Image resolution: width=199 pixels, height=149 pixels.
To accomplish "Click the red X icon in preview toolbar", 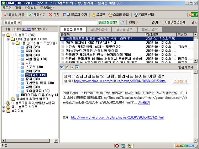I will click(72, 67).
